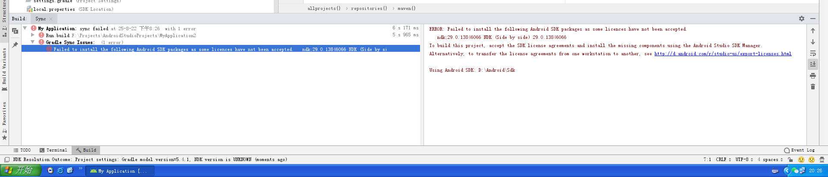This screenshot has height=177, width=828.
Task: Send positive feedback via smiley face
Action: (801, 160)
